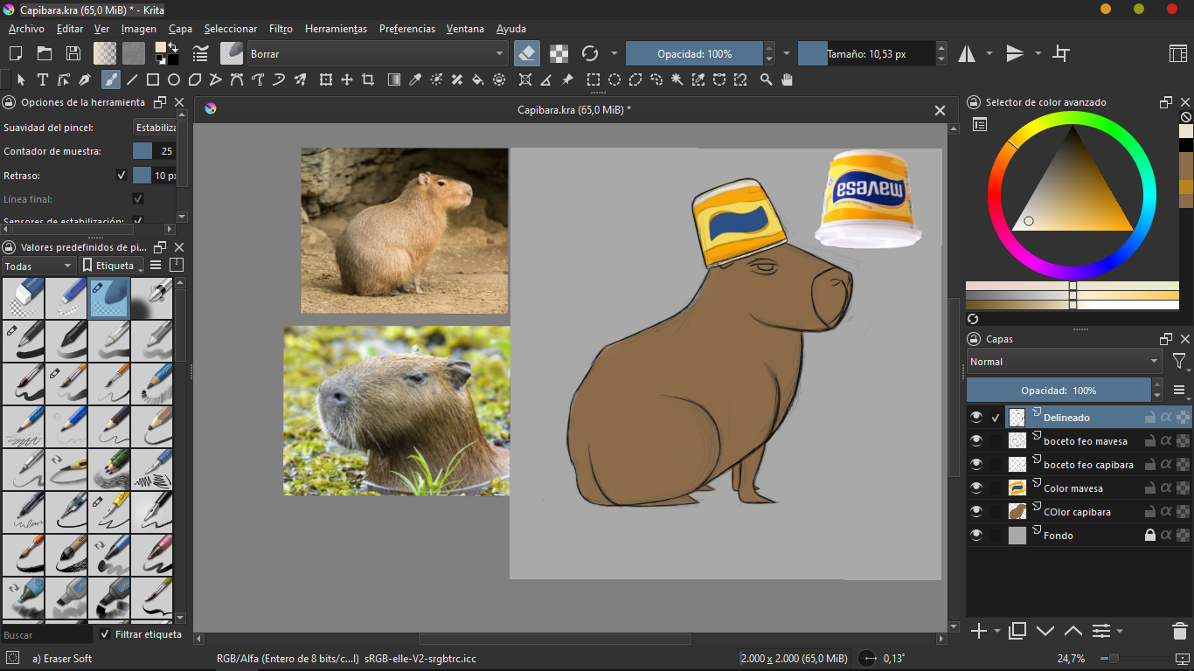Select the Zoom magnifier tool
This screenshot has height=671, width=1194.
[x=767, y=80]
